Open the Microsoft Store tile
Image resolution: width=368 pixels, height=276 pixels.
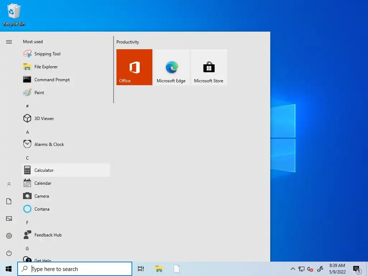[x=209, y=67]
